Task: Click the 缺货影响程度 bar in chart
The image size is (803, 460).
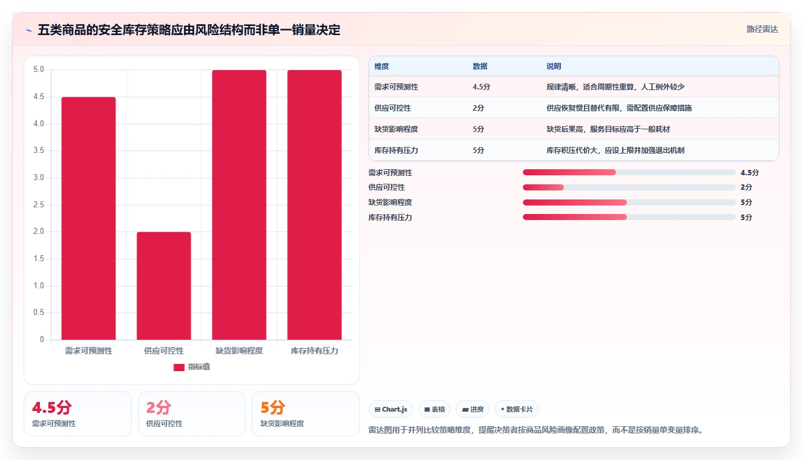Action: [x=239, y=205]
